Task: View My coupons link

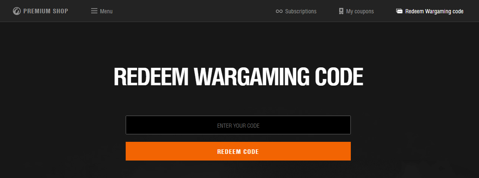Action: point(360,11)
